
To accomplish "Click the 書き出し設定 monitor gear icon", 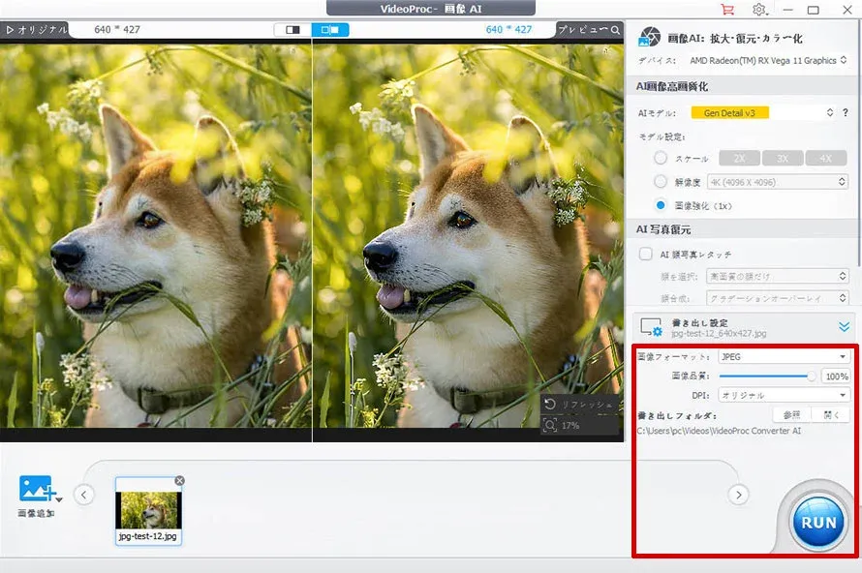I will (x=651, y=327).
